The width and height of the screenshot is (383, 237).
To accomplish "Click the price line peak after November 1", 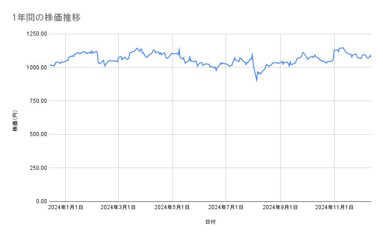I will (342, 47).
